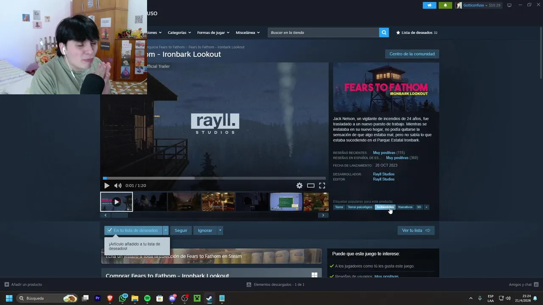Open Gotticonfuso account dropdown
This screenshot has width=543, height=305.
point(478,6)
